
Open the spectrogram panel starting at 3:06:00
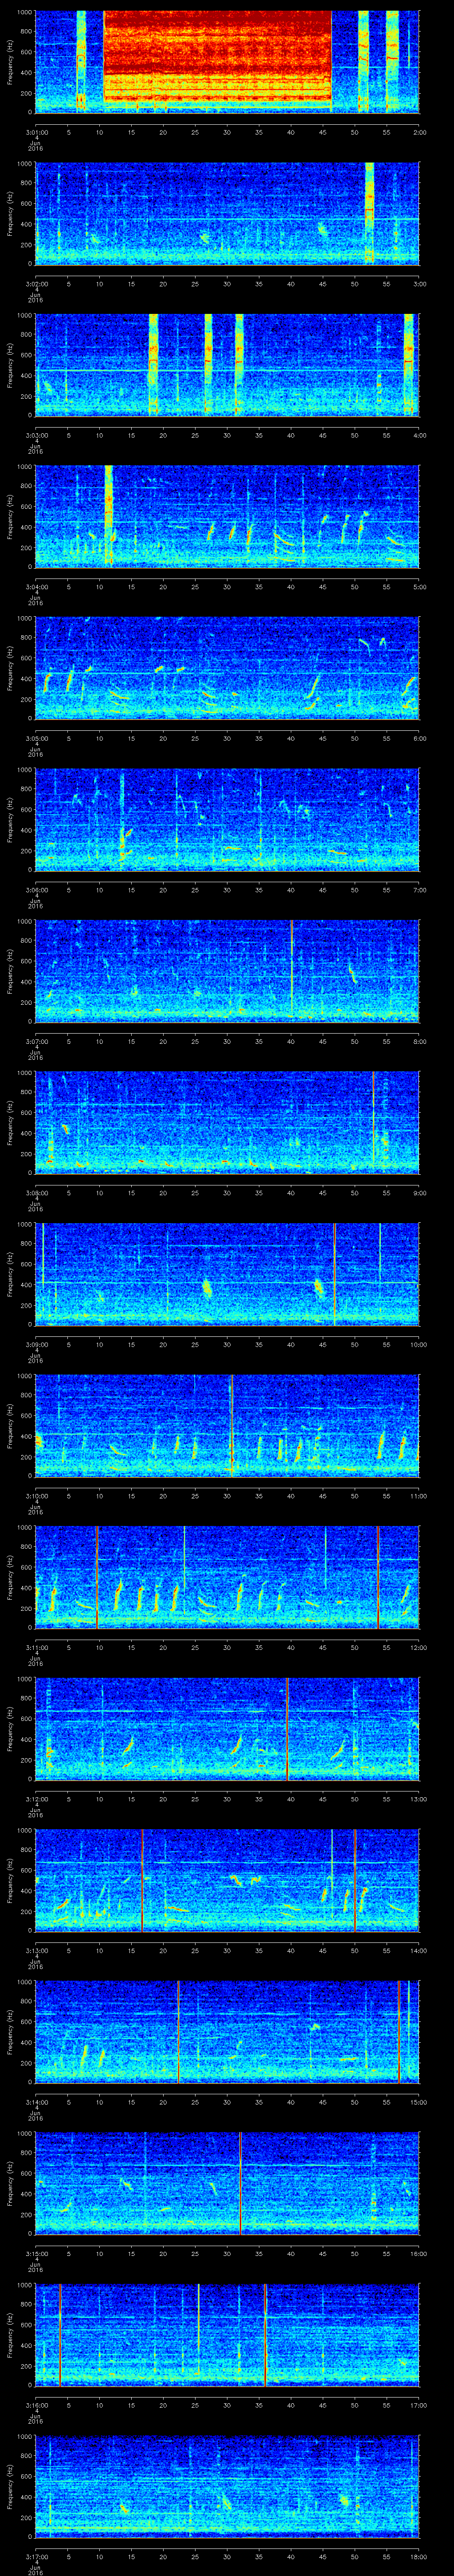(x=227, y=819)
